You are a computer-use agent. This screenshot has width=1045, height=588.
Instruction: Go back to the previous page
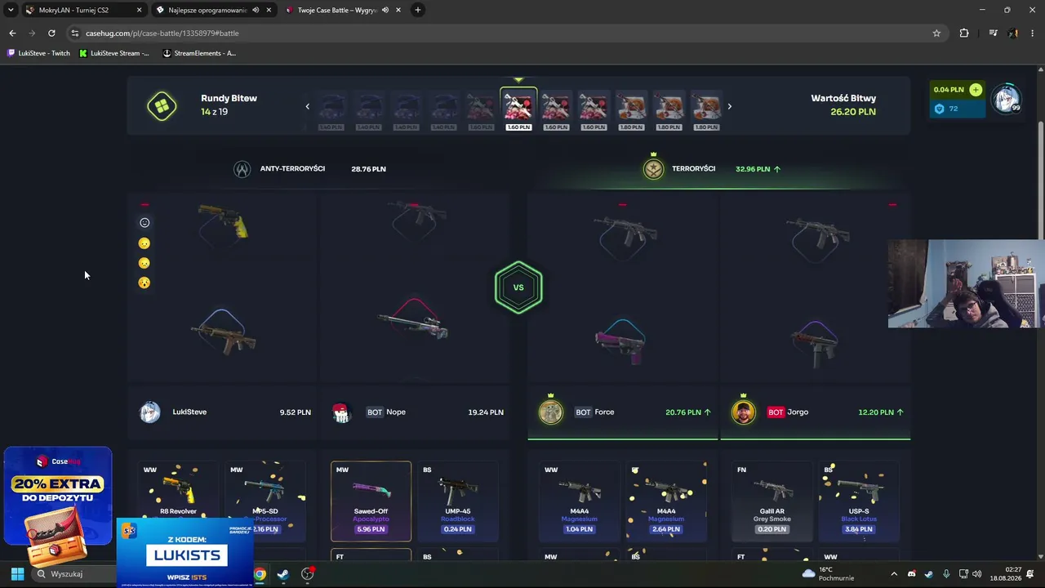tap(12, 33)
